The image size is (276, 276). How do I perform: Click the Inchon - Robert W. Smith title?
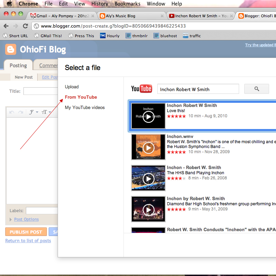tap(194, 167)
